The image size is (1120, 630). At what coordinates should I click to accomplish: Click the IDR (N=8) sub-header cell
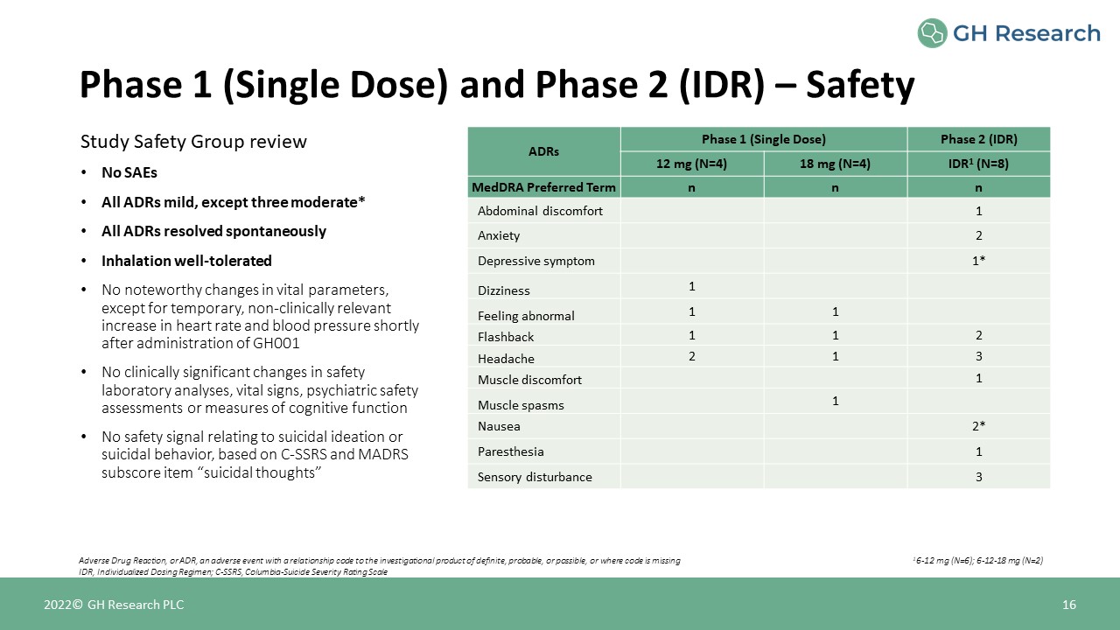[x=978, y=164]
